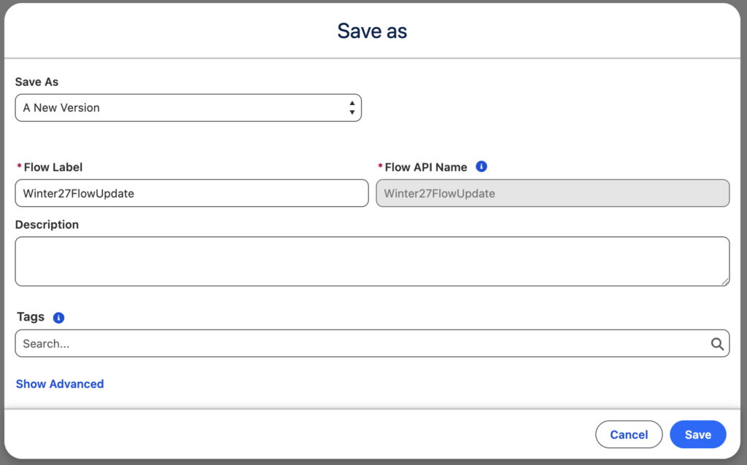Screen dimensions: 747x465
Task: Click the Save as dialog title
Action: click(x=372, y=31)
